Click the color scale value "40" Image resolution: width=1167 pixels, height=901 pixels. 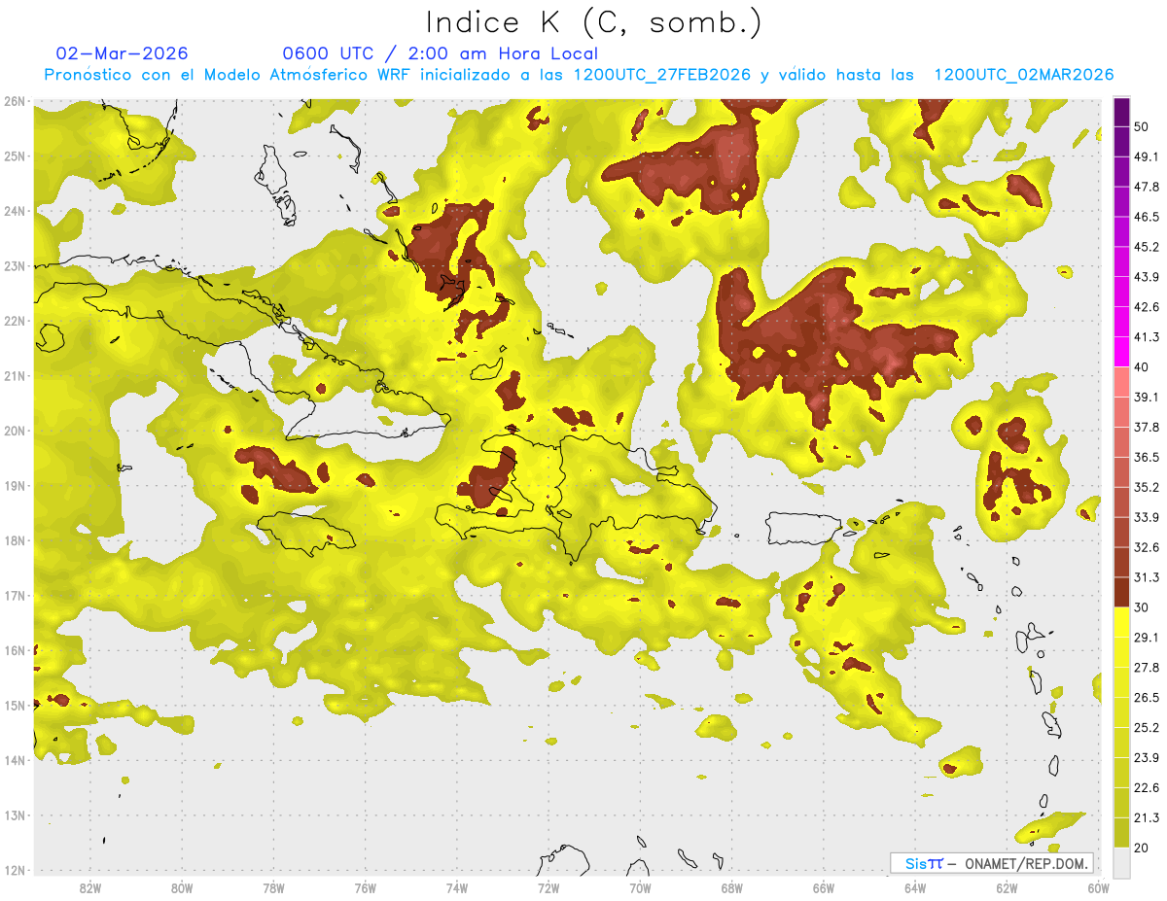[1143, 367]
